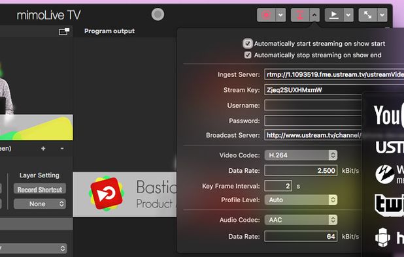Open the record button dropdown arrow
Viewport: 404px width, 257px height.
coord(280,15)
